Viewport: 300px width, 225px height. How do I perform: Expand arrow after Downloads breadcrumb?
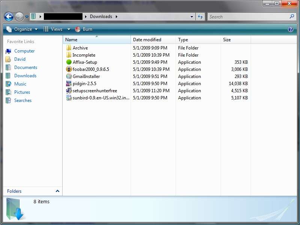click(116, 16)
